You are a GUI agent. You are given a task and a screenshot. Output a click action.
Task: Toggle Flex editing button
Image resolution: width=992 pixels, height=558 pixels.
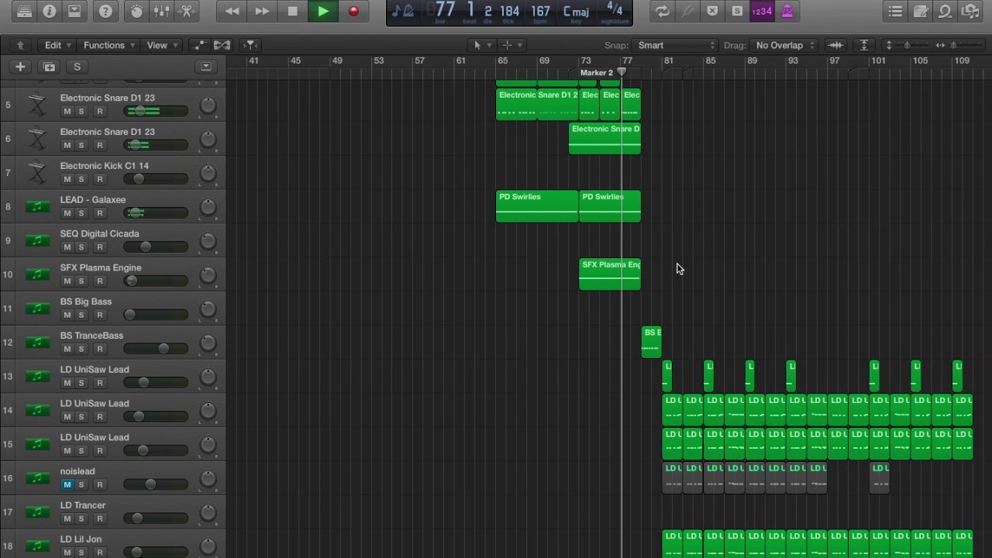pyautogui.click(x=222, y=45)
